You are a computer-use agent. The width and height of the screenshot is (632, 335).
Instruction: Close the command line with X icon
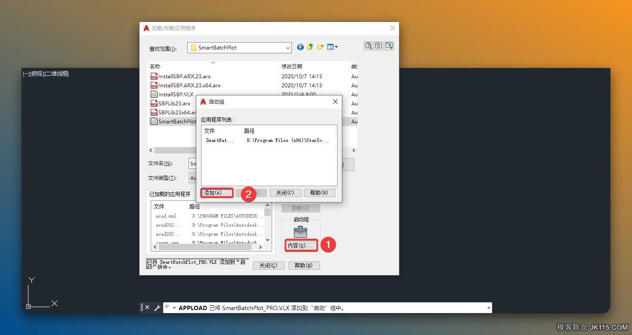coord(147,307)
